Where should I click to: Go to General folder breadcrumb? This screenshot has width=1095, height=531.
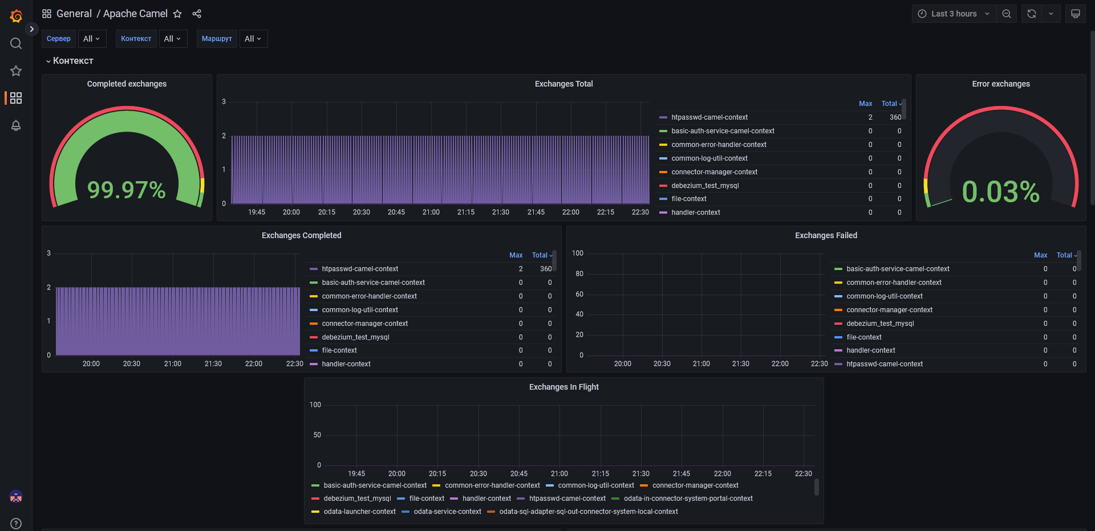[74, 14]
